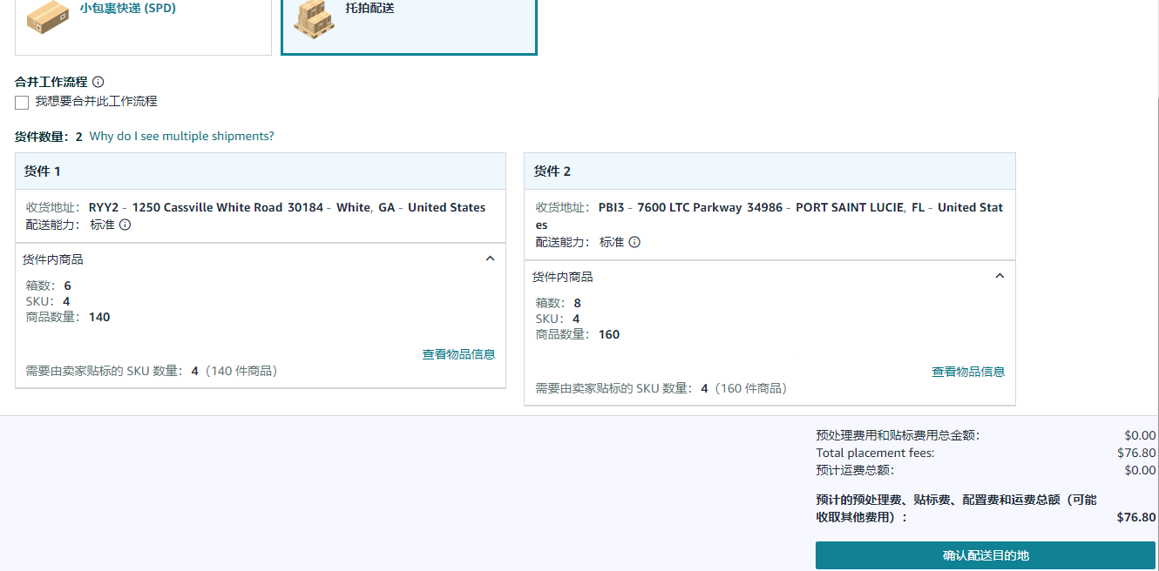Select the 货件 2 header
This screenshot has width=1159, height=571.
[x=769, y=171]
